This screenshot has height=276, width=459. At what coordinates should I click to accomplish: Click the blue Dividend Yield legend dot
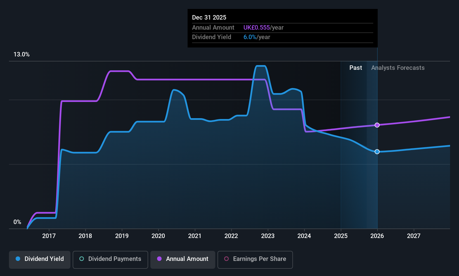(x=18, y=259)
